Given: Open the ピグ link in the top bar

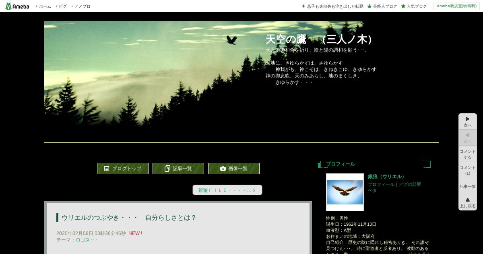Looking at the screenshot, I should (x=62, y=6).
